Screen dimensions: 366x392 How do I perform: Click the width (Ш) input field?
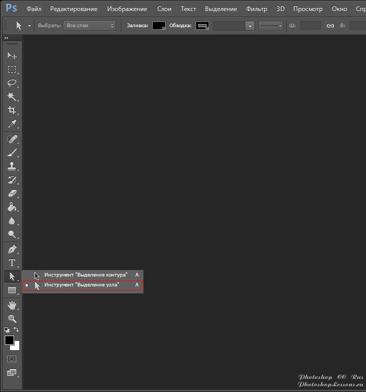point(311,25)
